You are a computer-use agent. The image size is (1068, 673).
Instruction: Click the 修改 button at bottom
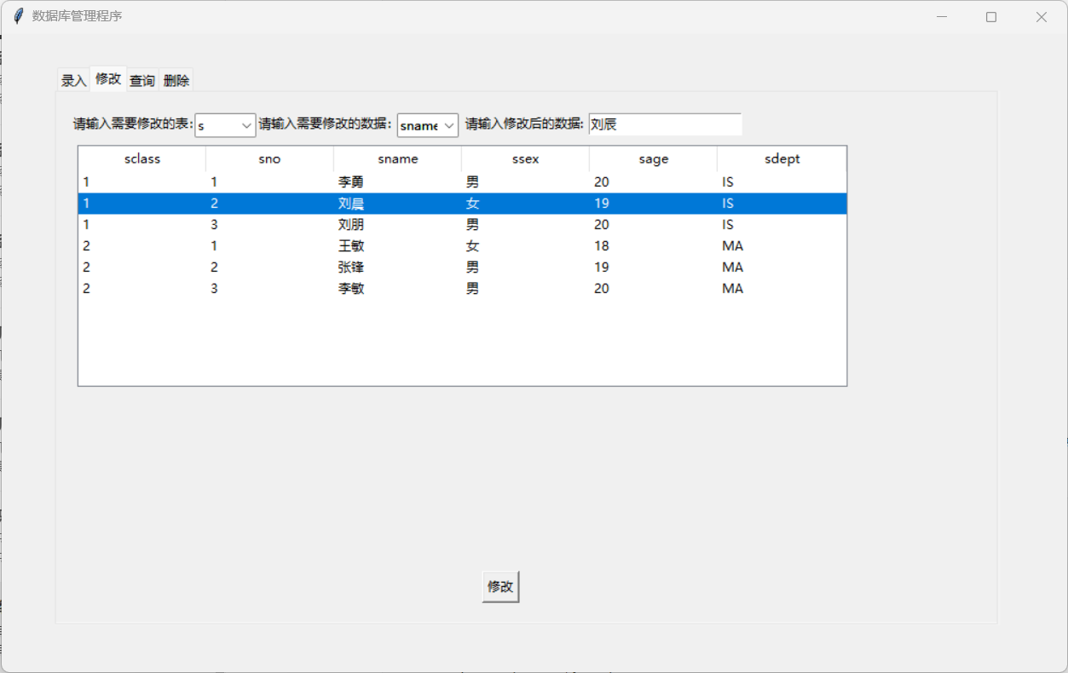(x=500, y=586)
